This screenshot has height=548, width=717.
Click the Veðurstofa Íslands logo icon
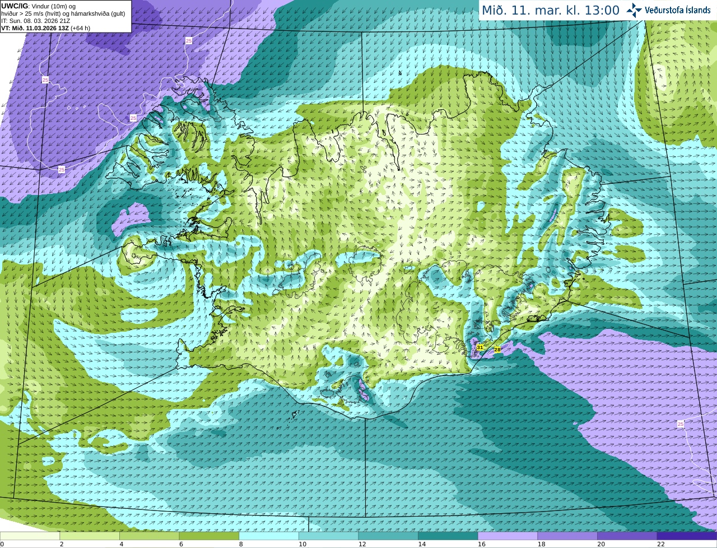pyautogui.click(x=634, y=10)
